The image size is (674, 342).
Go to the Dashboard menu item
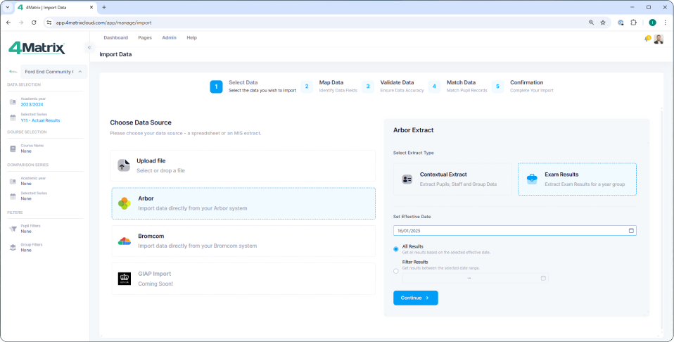(x=115, y=37)
